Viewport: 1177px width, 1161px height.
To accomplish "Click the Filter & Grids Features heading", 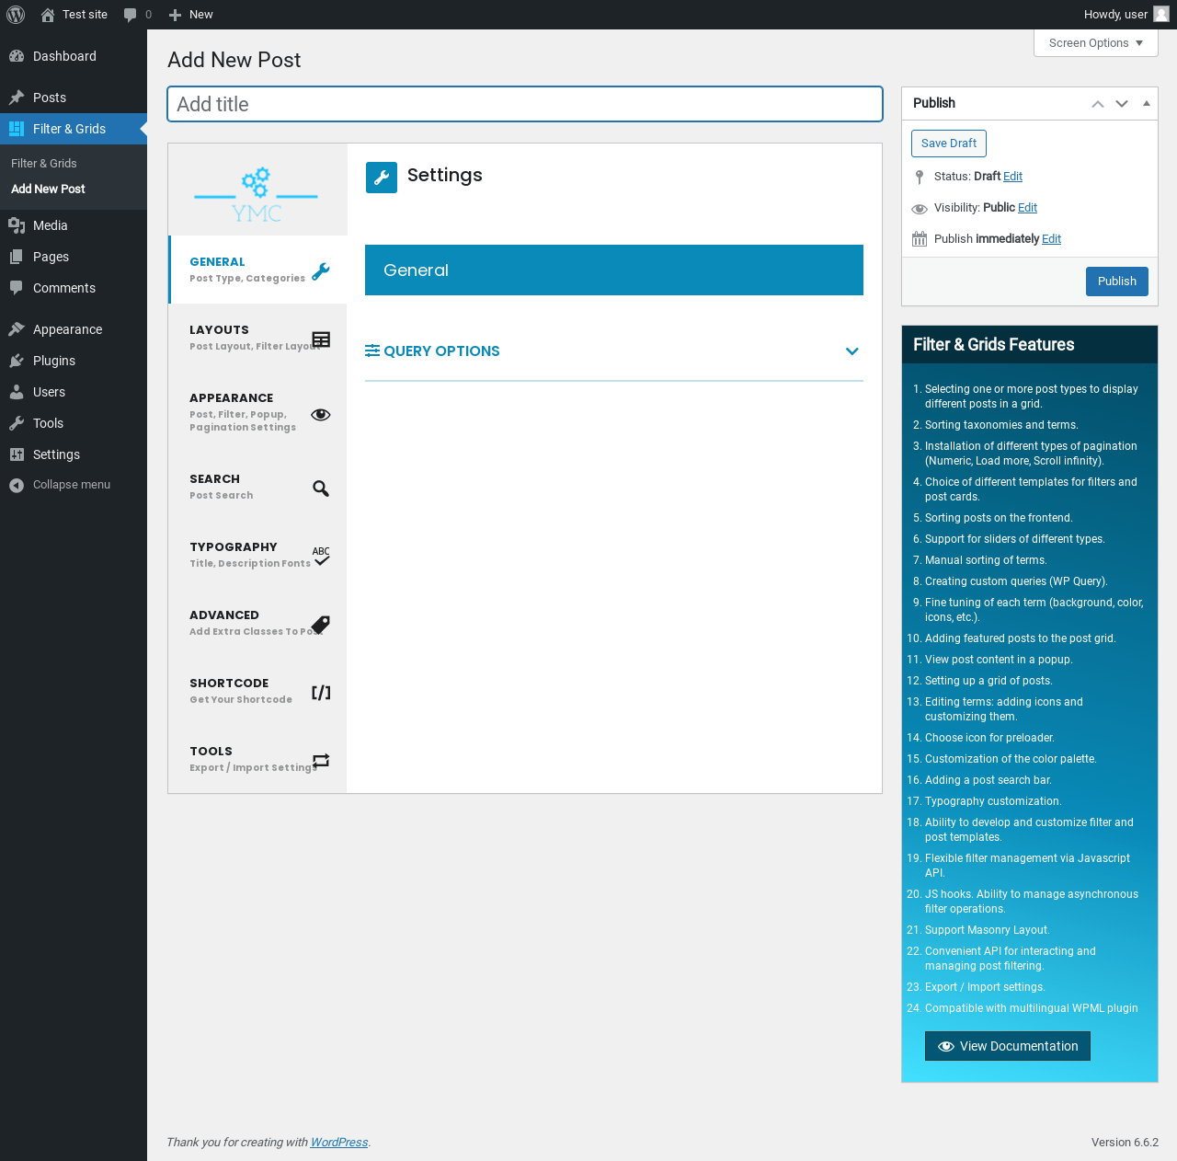I will pyautogui.click(x=994, y=345).
